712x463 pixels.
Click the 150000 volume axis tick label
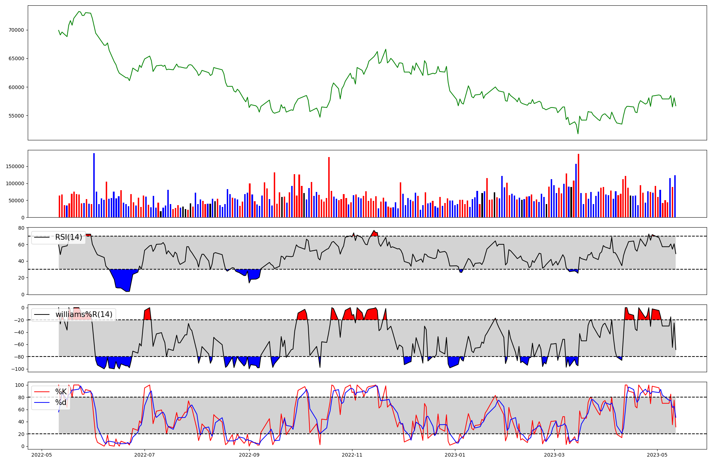pos(15,166)
